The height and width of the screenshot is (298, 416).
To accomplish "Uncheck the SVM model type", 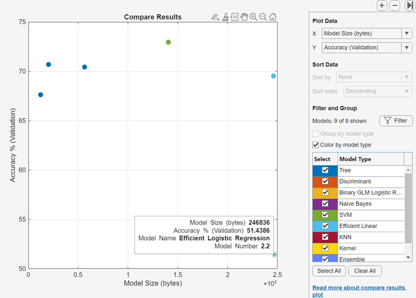I will [x=325, y=215].
